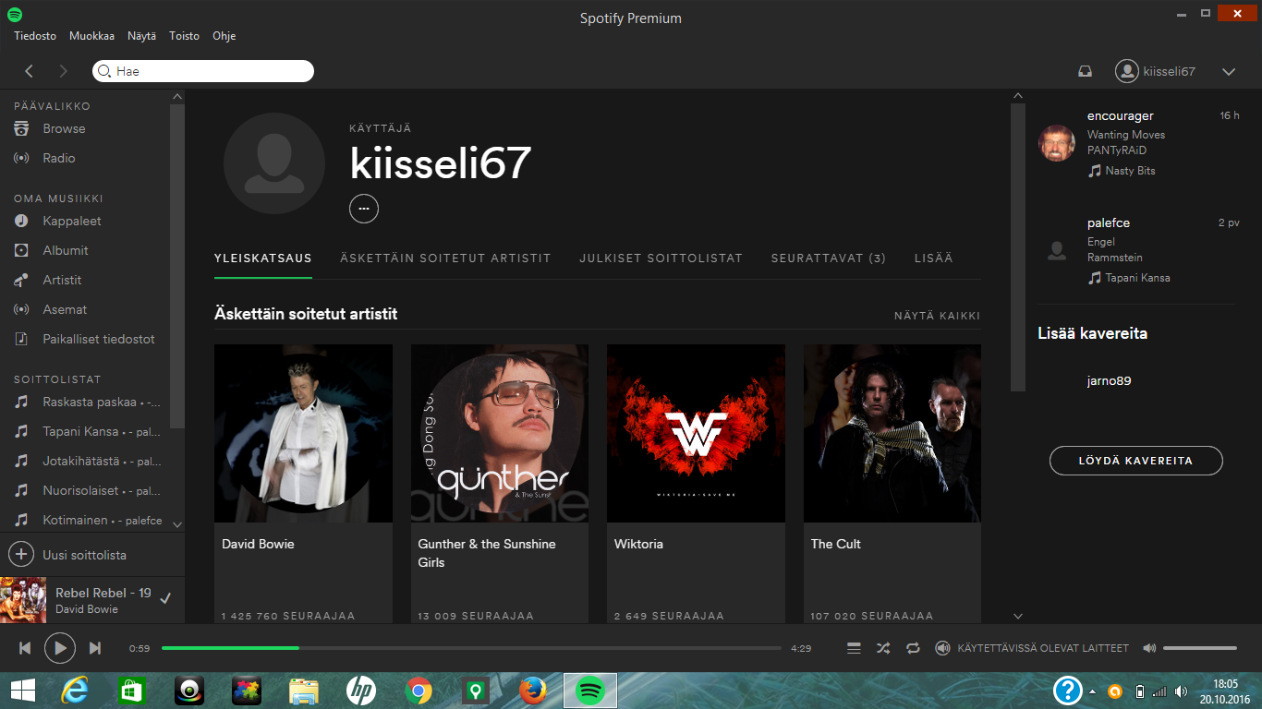This screenshot has width=1262, height=709.
Task: Click the Radio icon in sidebar
Action: (x=21, y=158)
